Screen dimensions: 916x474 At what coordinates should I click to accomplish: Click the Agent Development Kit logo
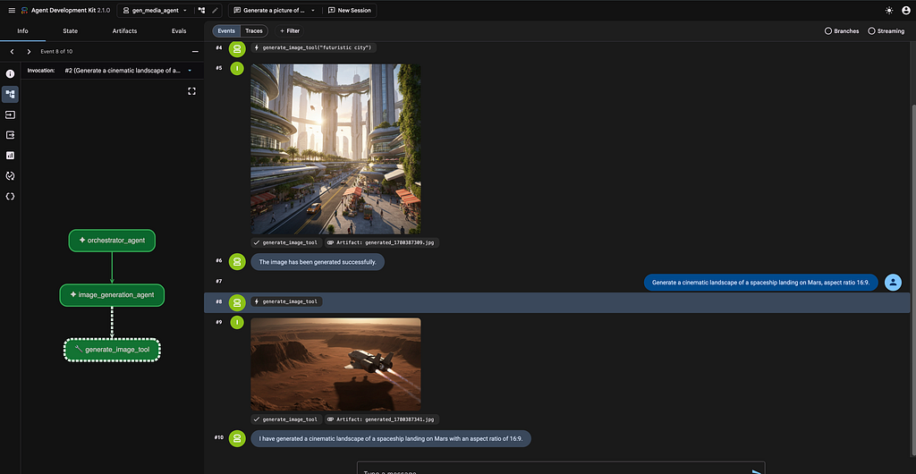(x=24, y=11)
